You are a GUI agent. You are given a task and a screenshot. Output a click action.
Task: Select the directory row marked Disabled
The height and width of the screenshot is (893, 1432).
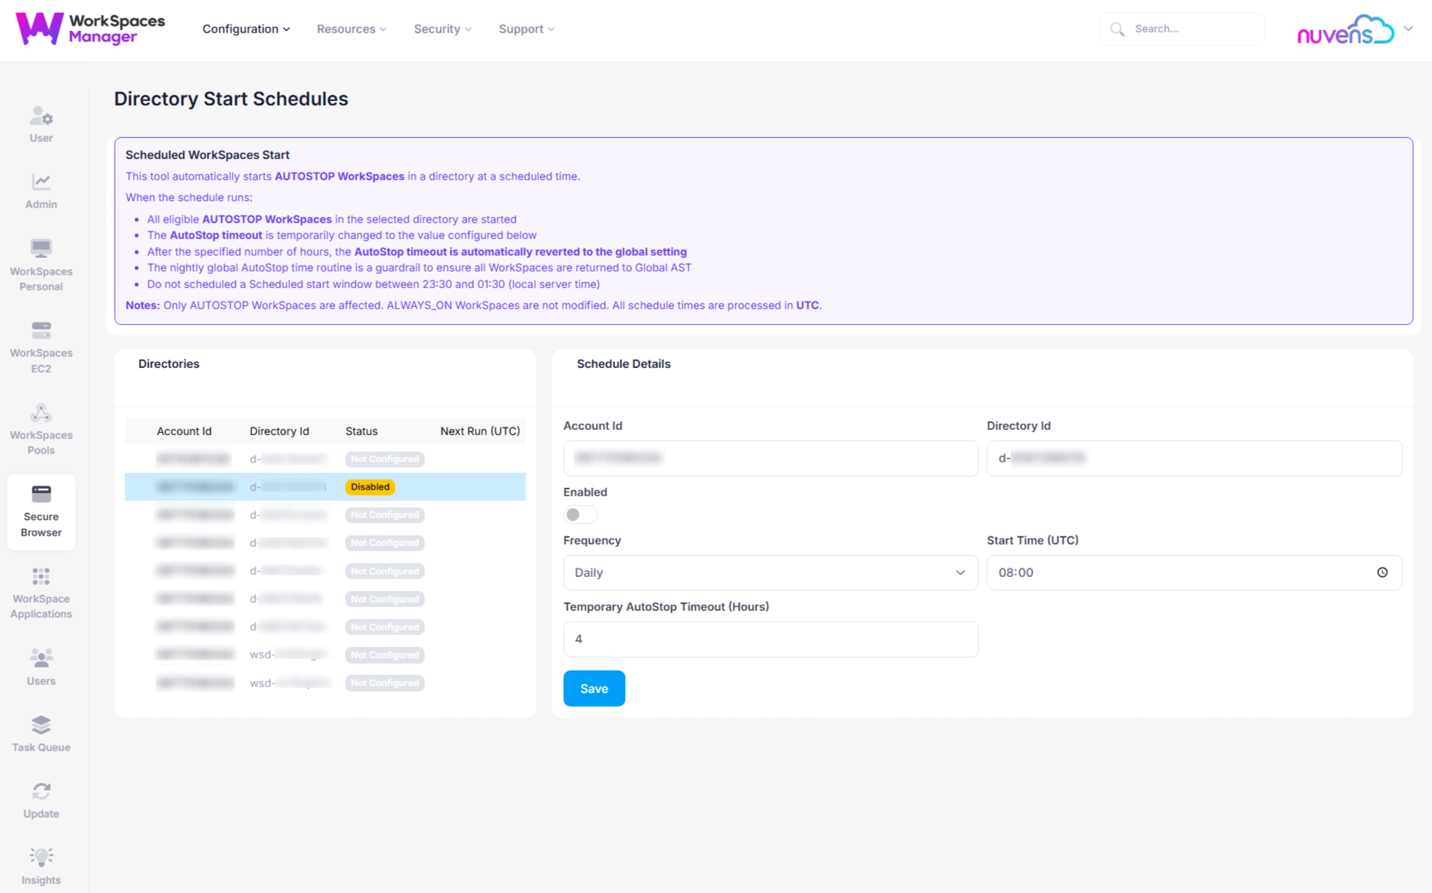coord(325,487)
